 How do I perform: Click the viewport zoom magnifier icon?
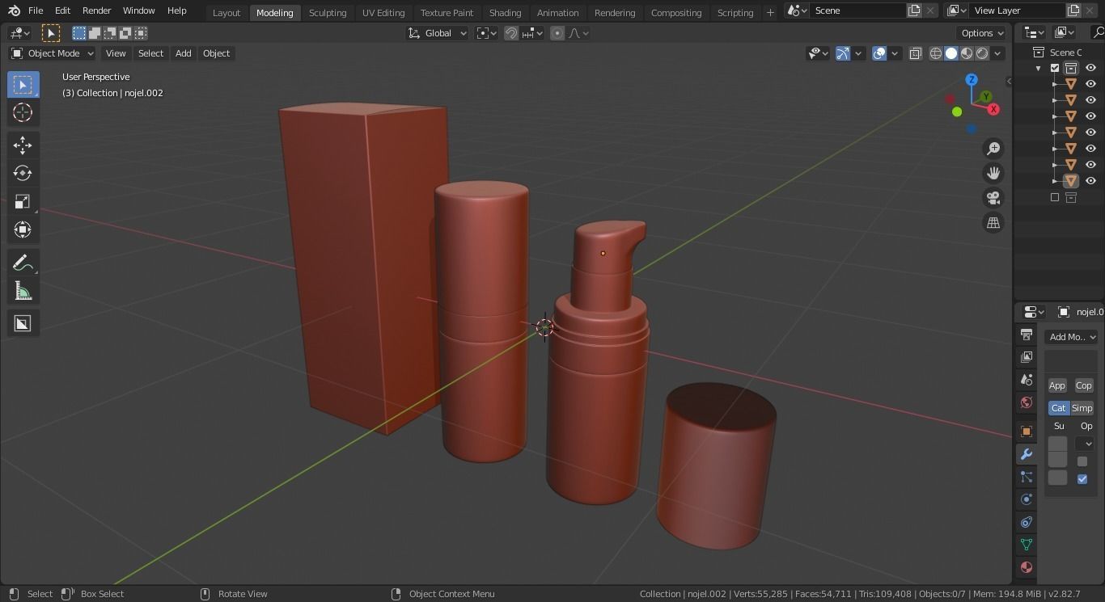pos(993,148)
